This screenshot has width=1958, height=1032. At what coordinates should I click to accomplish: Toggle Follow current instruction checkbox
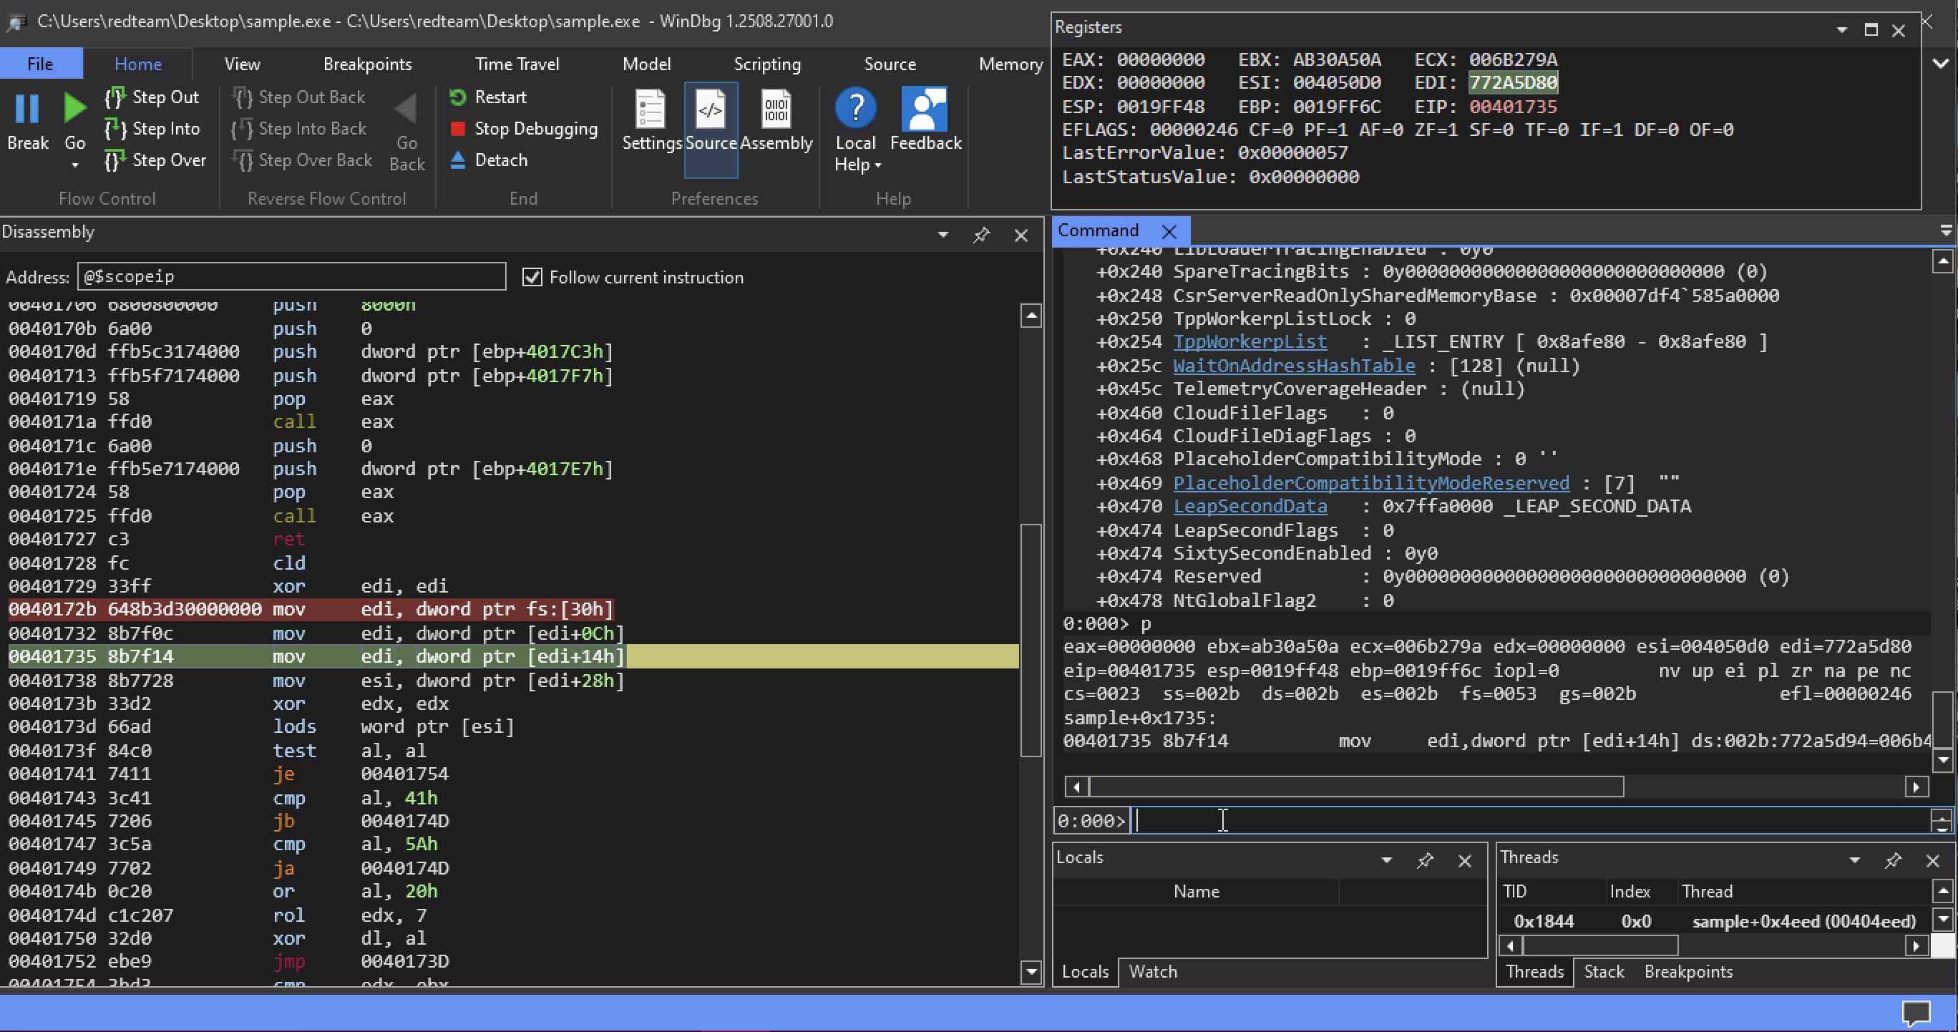pyautogui.click(x=532, y=278)
